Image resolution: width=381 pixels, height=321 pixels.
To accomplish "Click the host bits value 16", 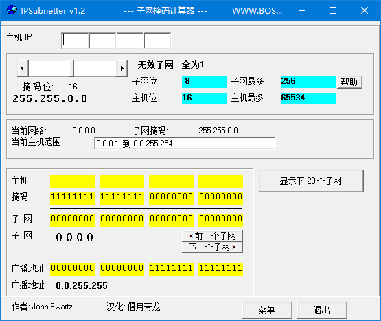I will point(204,98).
